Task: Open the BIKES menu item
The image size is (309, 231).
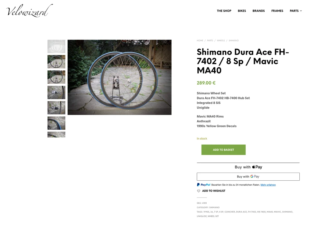Action: (x=242, y=11)
